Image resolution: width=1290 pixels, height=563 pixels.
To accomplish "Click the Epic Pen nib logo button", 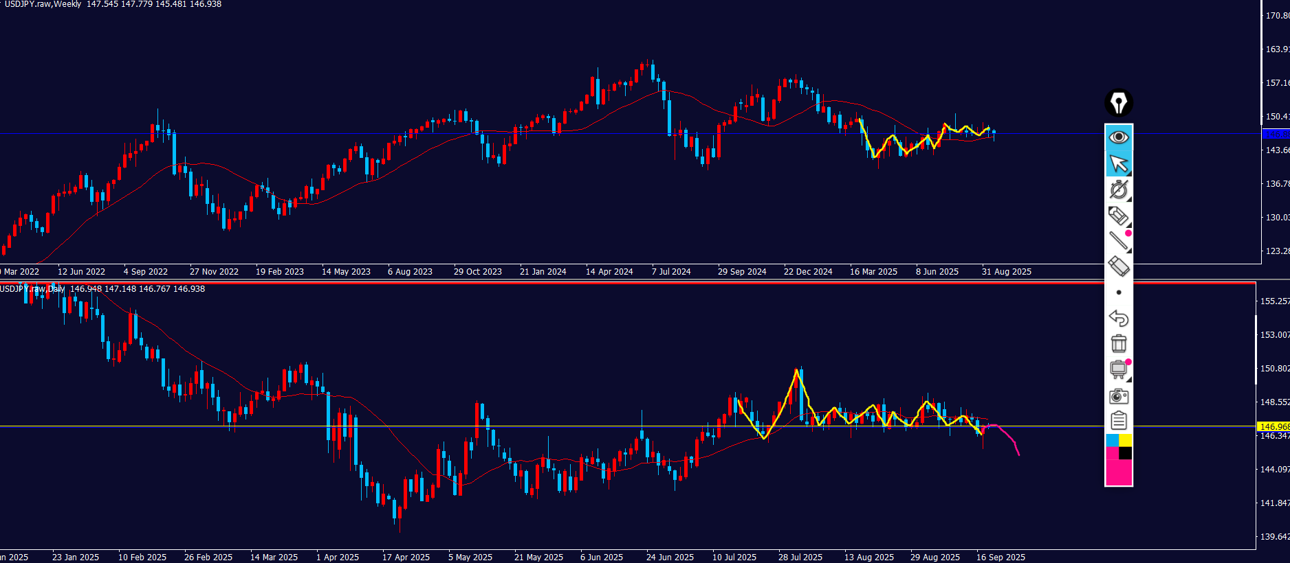I will coord(1119,103).
